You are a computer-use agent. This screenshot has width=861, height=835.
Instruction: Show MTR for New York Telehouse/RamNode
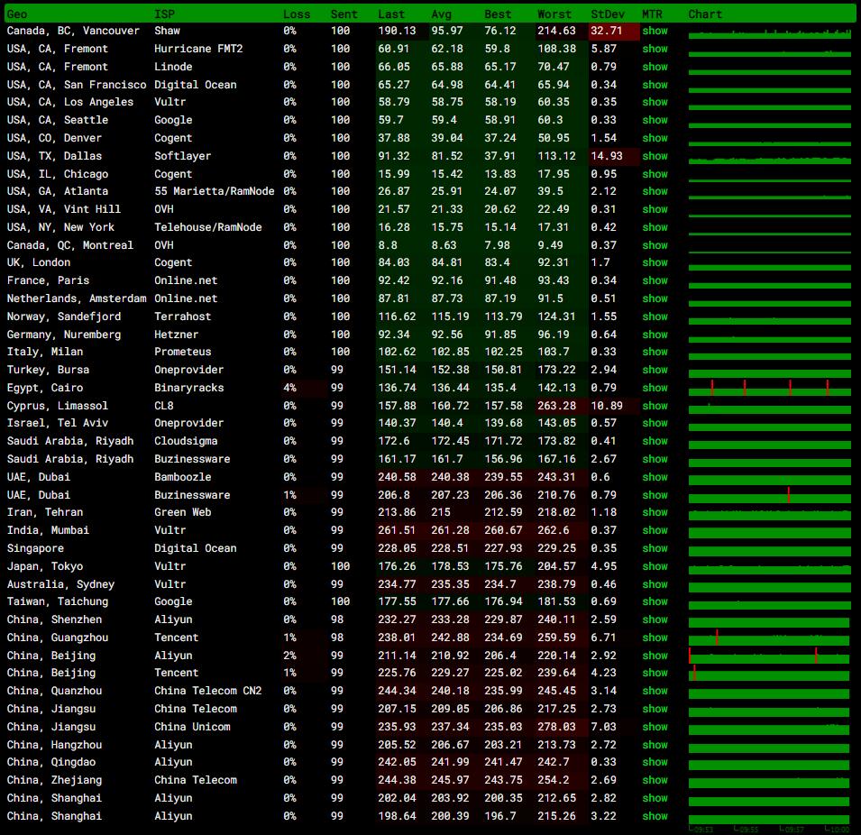655,227
